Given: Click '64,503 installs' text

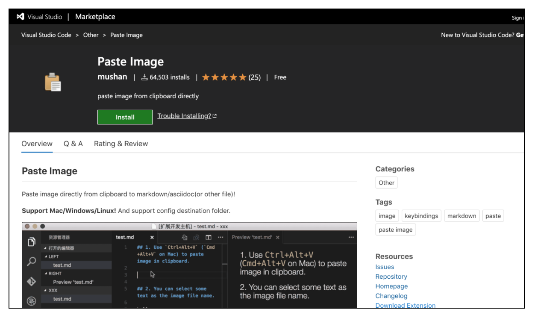Looking at the screenshot, I should (170, 77).
